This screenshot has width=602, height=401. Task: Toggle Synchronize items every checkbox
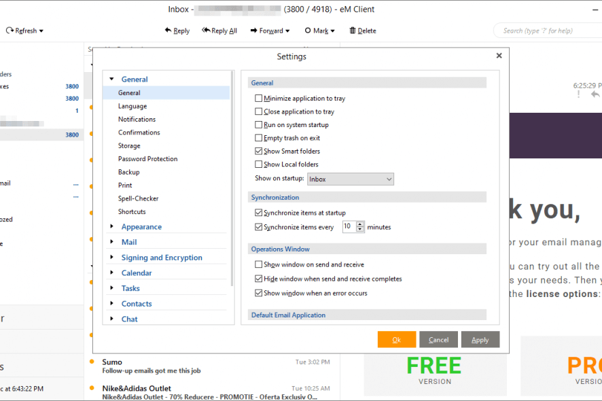coord(258,227)
